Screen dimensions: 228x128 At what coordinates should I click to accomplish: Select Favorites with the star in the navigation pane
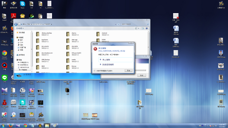(x=21, y=32)
